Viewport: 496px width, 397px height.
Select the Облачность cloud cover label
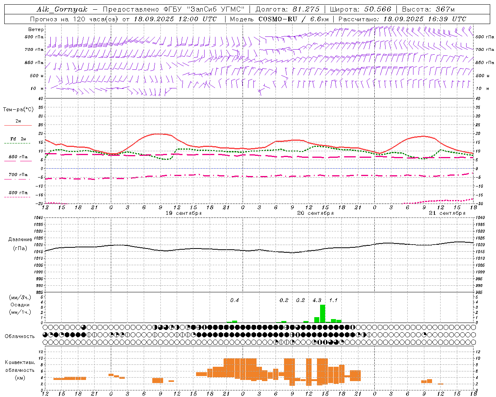pos(20,336)
